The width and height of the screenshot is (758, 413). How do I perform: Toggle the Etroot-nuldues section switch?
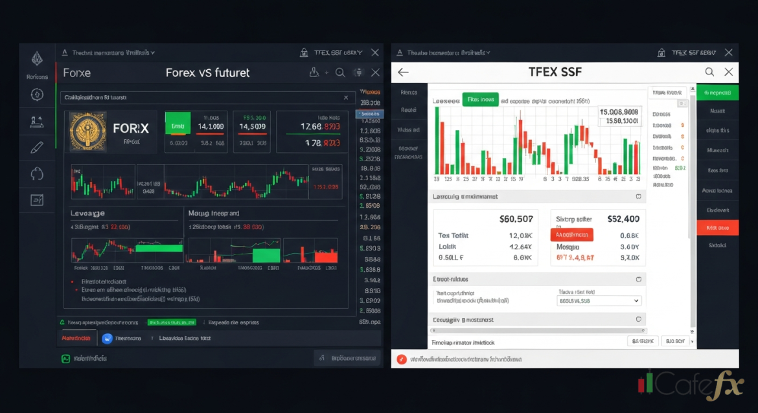638,278
